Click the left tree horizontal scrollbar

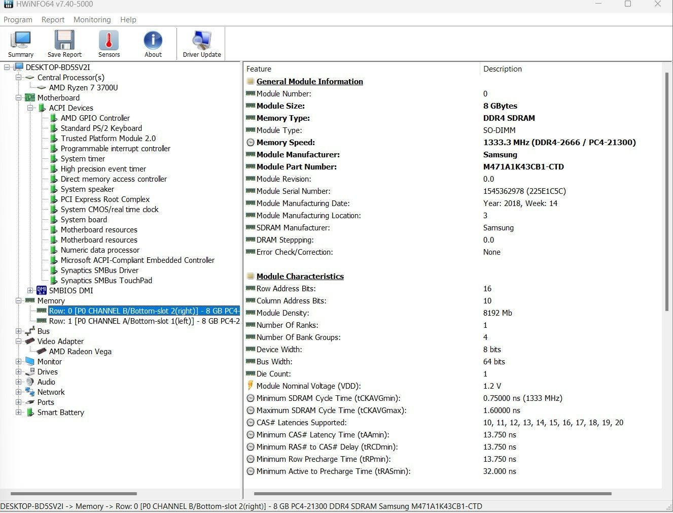coord(74,493)
